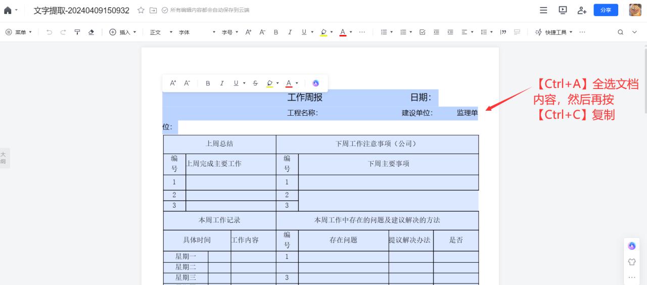Open the move-to-folder icon beside the title
647x285 pixels.
coord(153,10)
